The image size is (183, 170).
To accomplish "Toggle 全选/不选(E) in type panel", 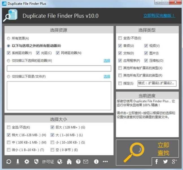I will coord(120,38).
